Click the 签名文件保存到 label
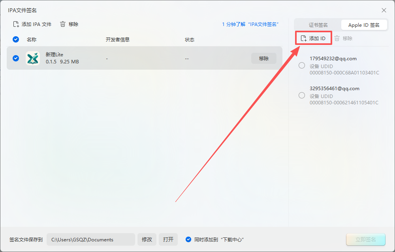The width and height of the screenshot is (395, 252). click(x=26, y=239)
